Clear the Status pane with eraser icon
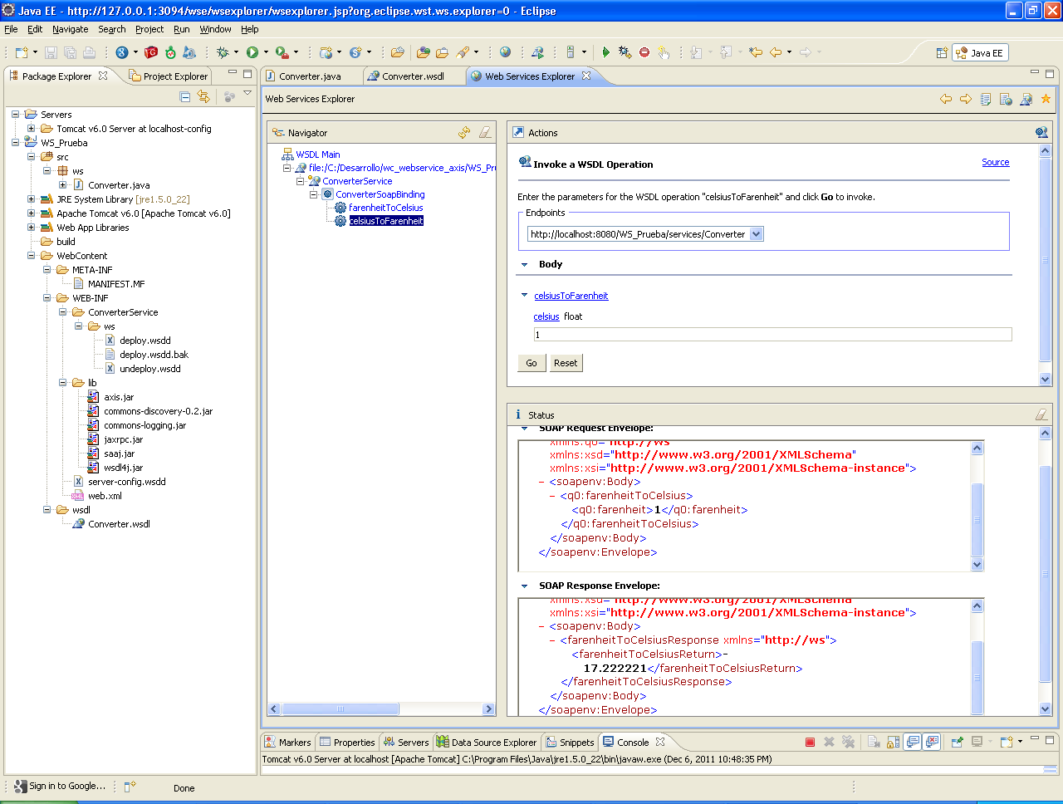This screenshot has height=804, width=1063. click(1041, 414)
